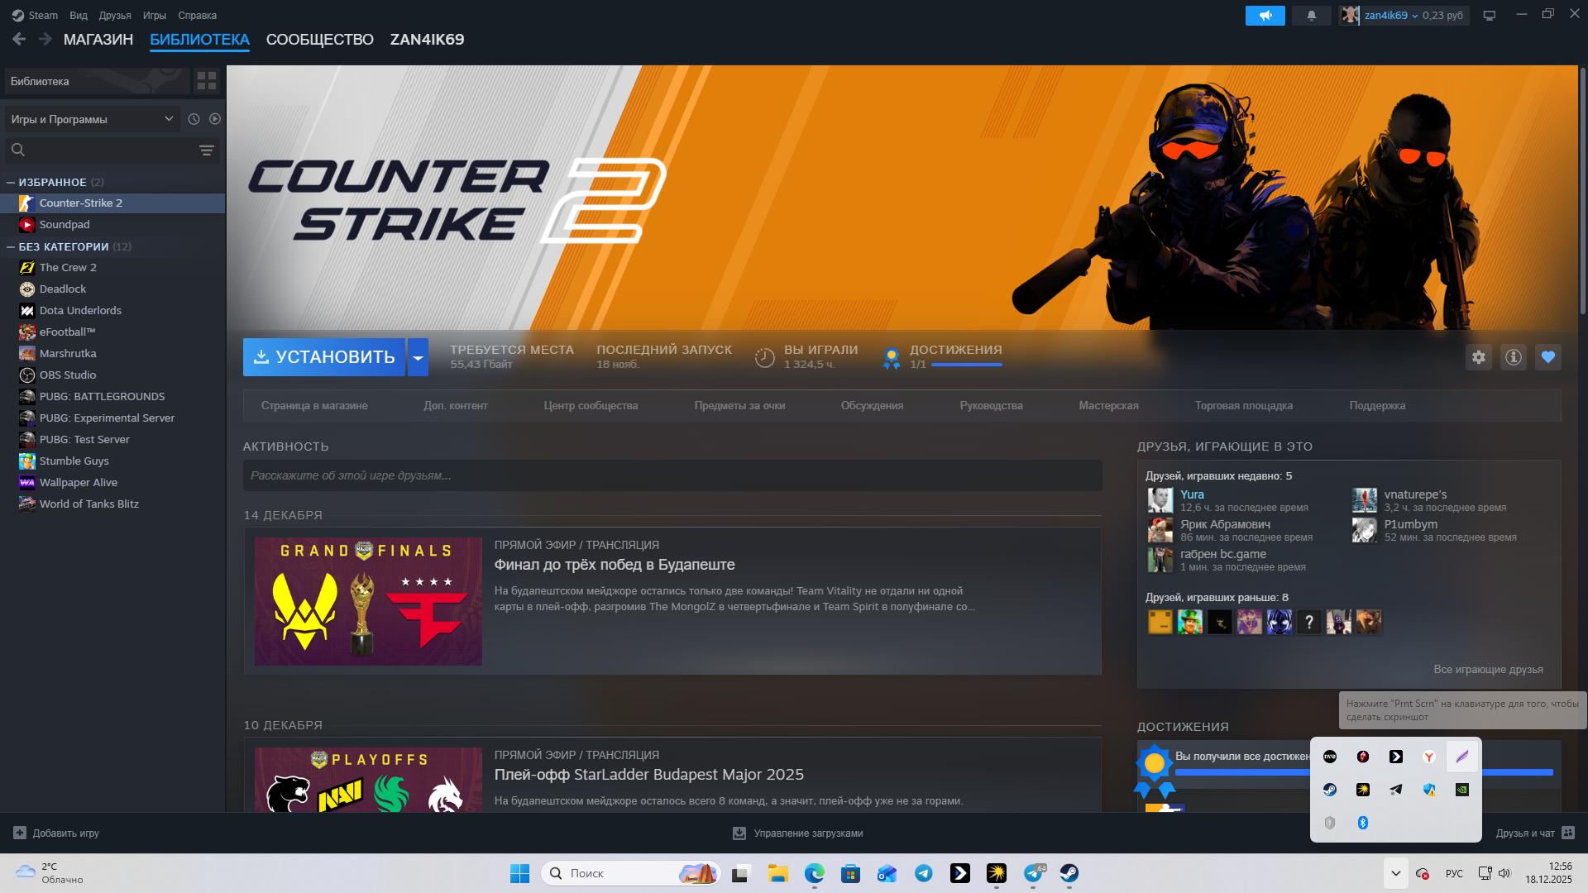Open the Игры и Программы dropdown

pyautogui.click(x=91, y=119)
